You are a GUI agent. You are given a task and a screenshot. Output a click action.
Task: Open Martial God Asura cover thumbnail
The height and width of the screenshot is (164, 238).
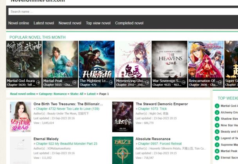click(x=24, y=62)
